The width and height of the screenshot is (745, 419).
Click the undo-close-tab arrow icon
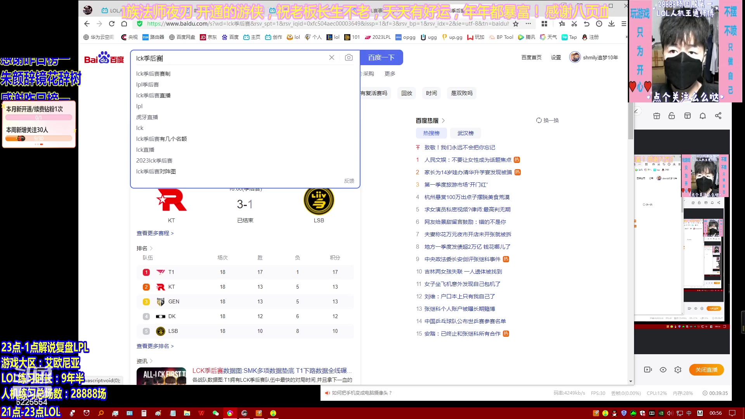587,24
